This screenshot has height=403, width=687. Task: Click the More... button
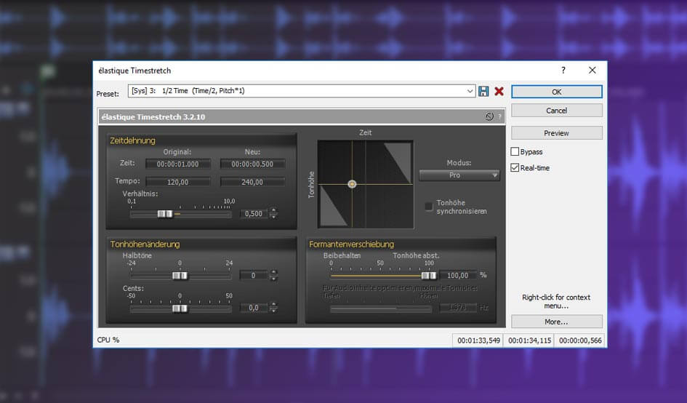[x=556, y=322]
